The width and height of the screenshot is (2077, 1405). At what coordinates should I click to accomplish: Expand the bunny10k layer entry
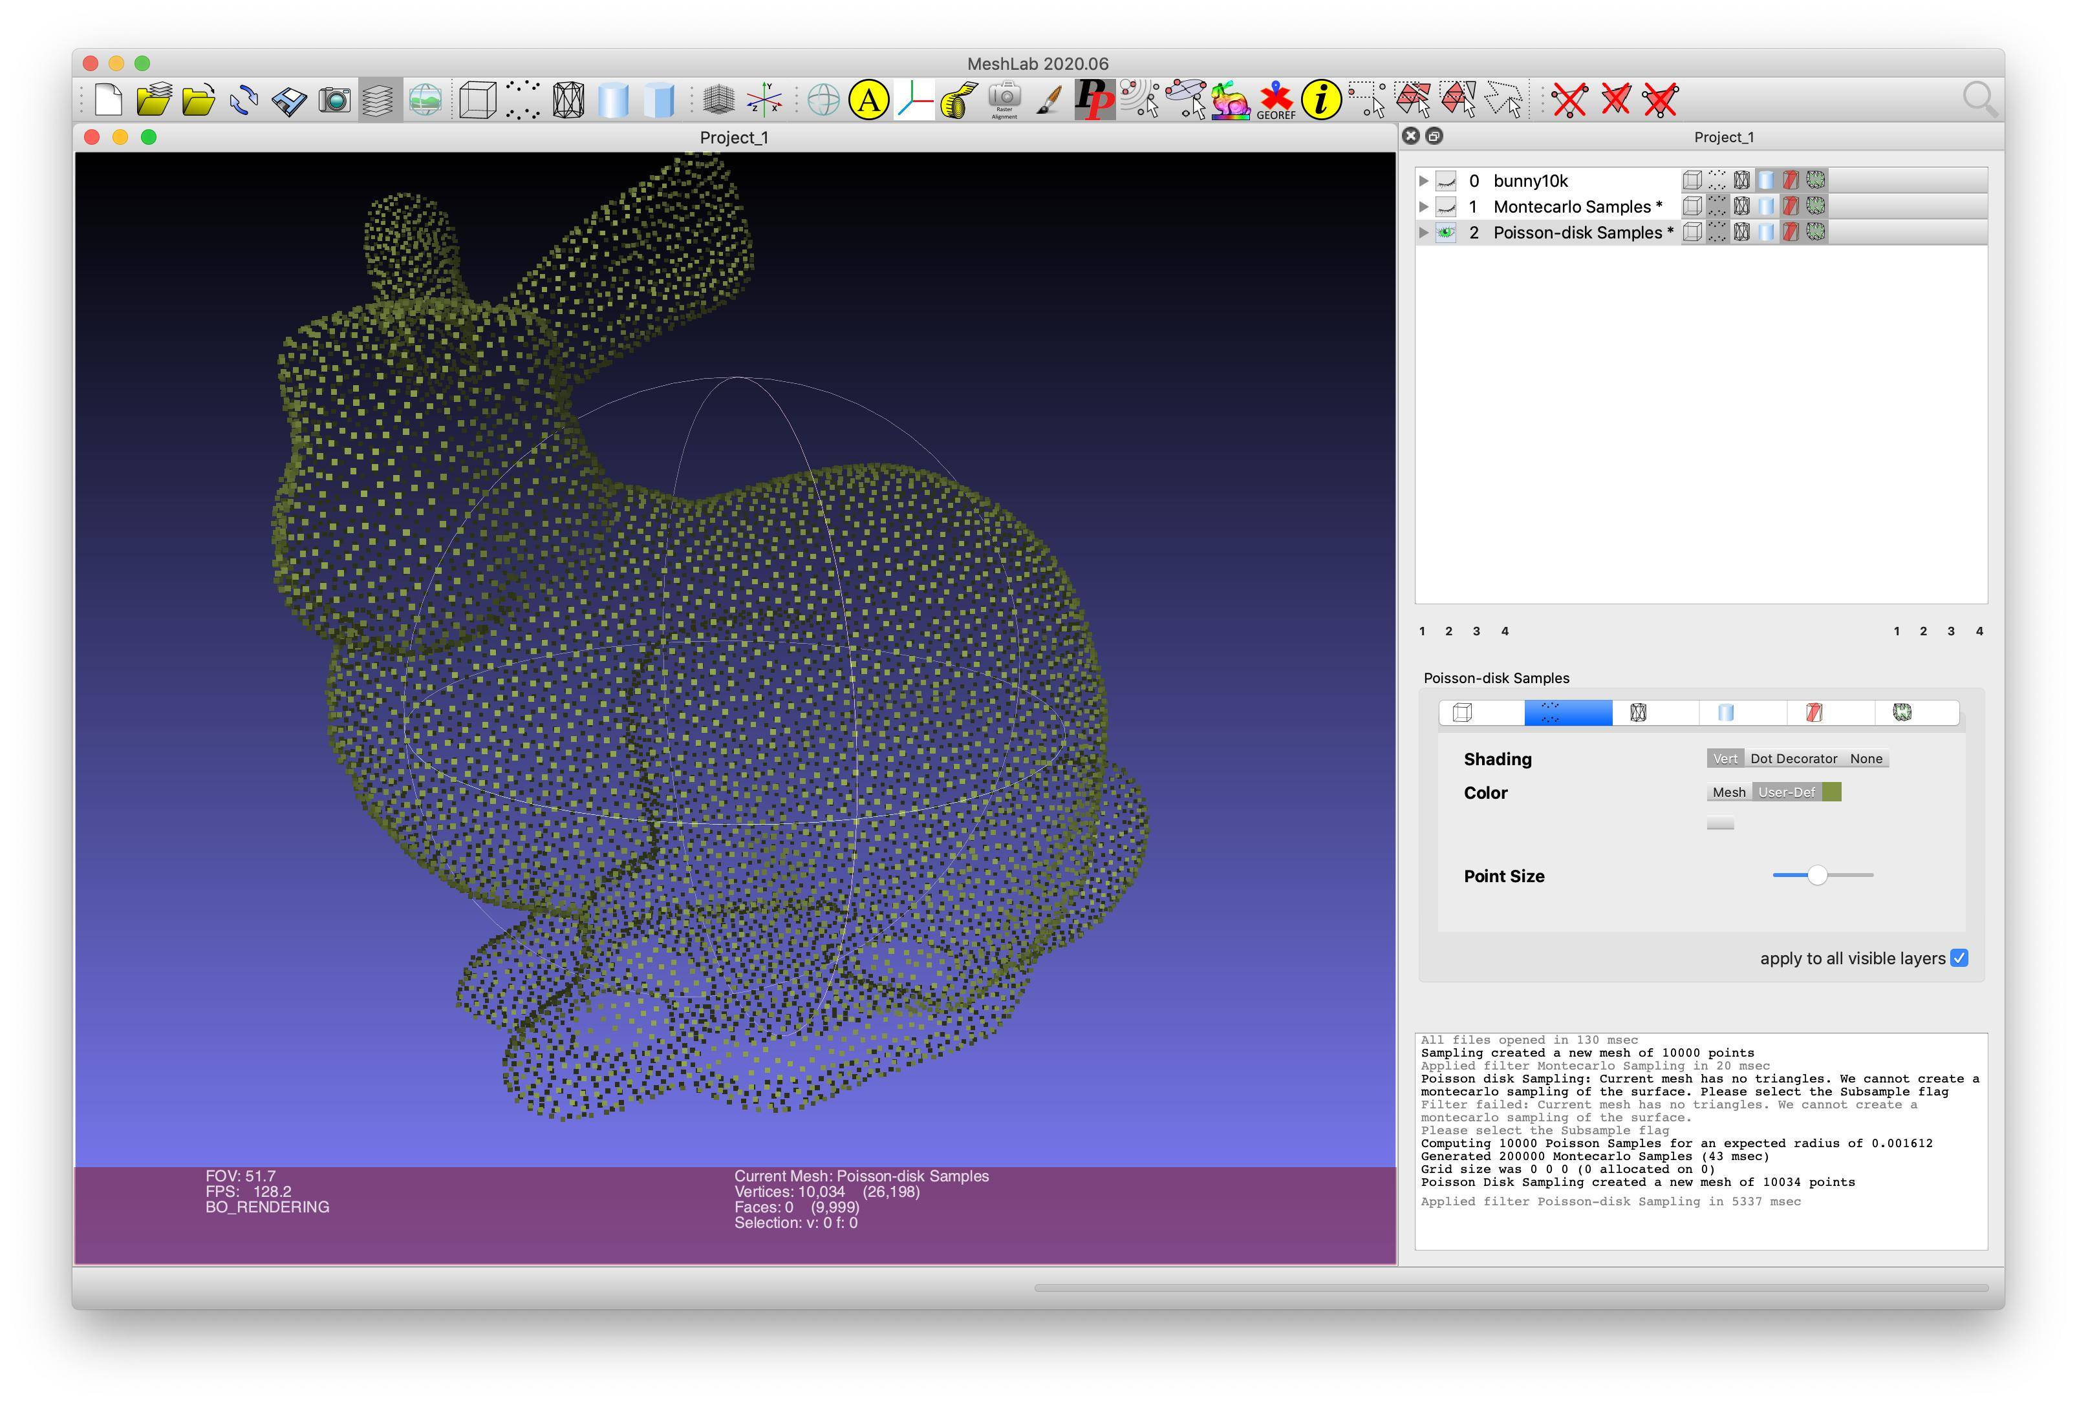click(x=1424, y=180)
